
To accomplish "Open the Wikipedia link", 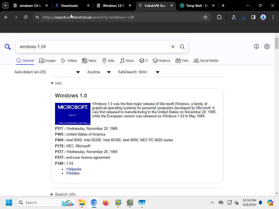I will (74, 169).
